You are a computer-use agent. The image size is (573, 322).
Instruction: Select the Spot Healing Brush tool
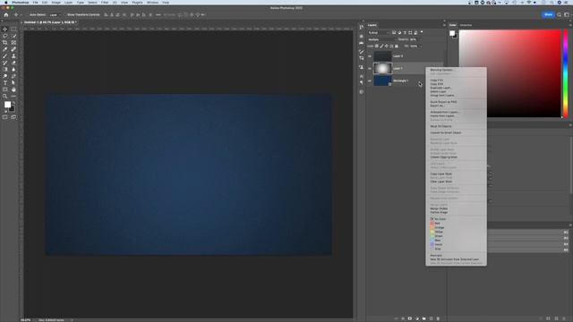(13, 49)
